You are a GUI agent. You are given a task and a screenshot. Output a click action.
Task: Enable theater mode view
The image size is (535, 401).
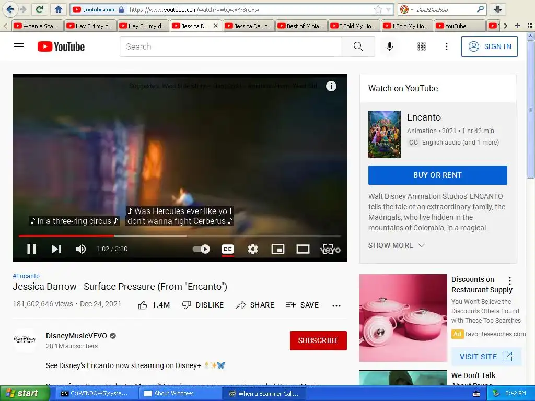[x=303, y=249]
